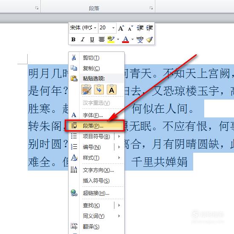Click 项目符号(B) bullets menu entry

(97, 137)
